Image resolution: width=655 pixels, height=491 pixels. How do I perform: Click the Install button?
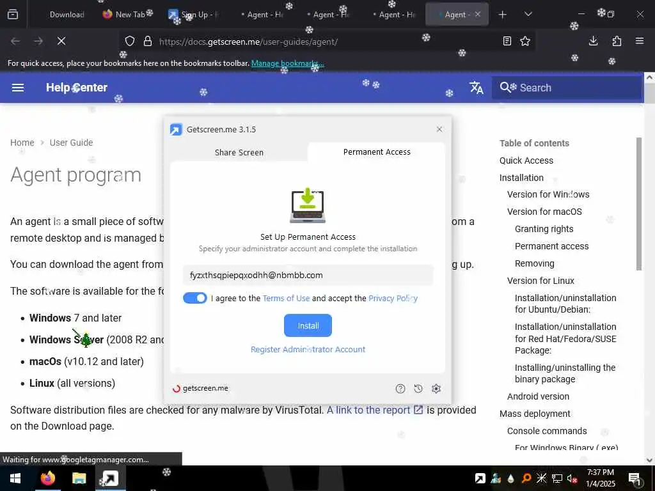pos(308,325)
